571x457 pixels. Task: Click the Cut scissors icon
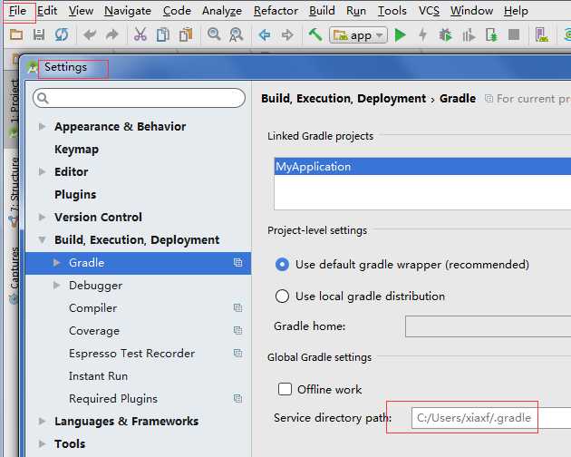pyautogui.click(x=140, y=35)
